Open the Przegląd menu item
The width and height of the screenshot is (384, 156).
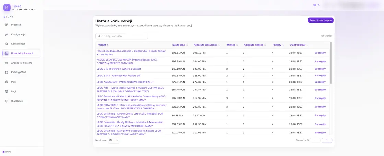click(22, 25)
